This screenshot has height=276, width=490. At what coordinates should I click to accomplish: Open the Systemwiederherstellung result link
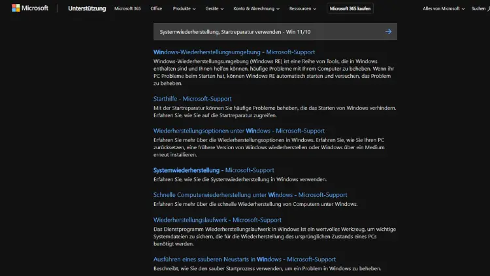(x=214, y=170)
